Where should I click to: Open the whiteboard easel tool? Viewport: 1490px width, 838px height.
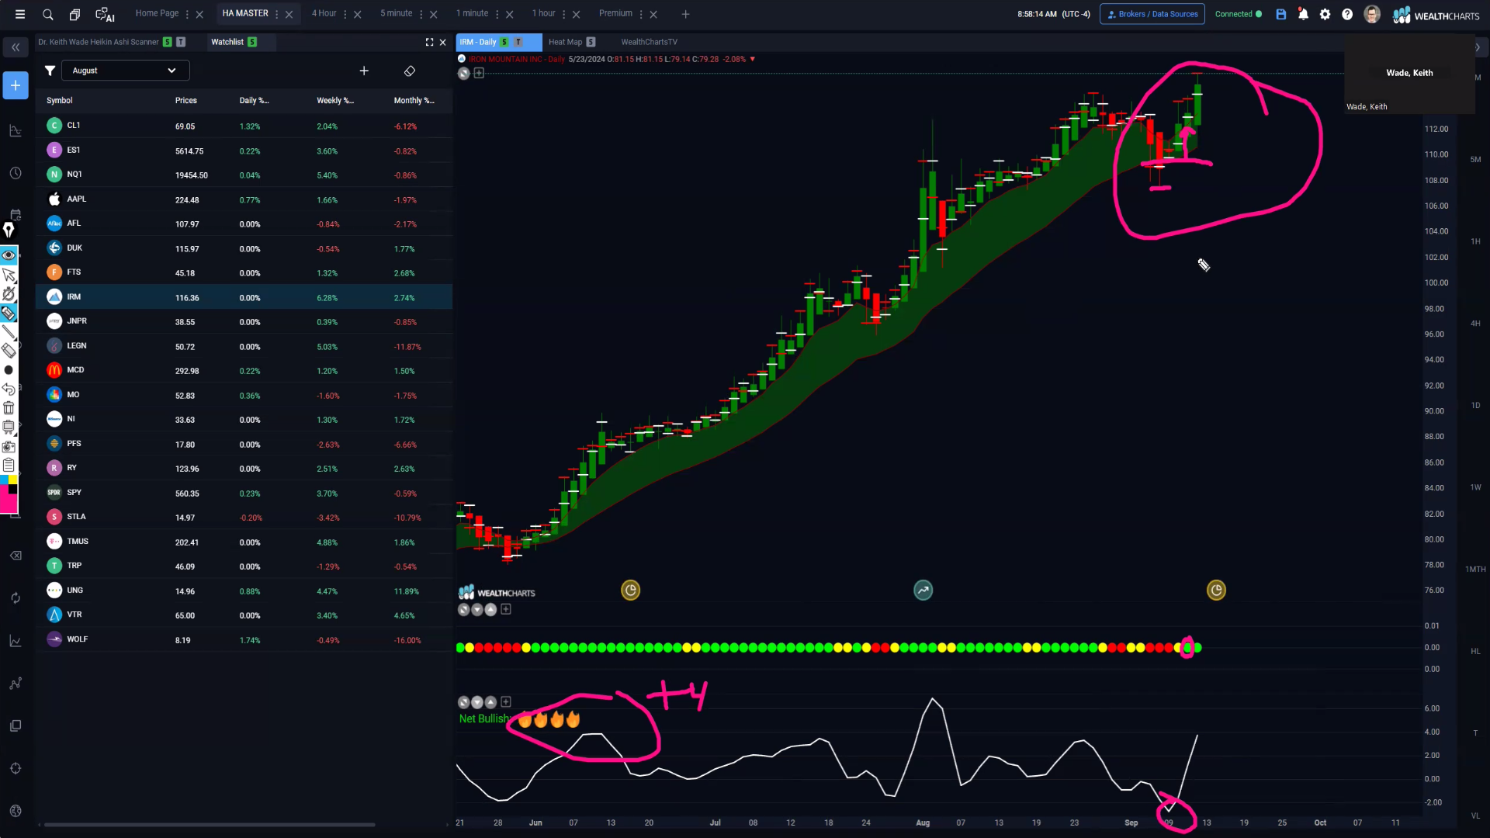point(9,427)
